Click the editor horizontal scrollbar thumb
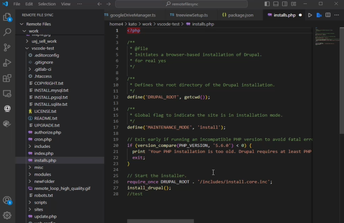Image resolution: width=344 pixels, height=223 pixels. pyautogui.click(x=160, y=221)
